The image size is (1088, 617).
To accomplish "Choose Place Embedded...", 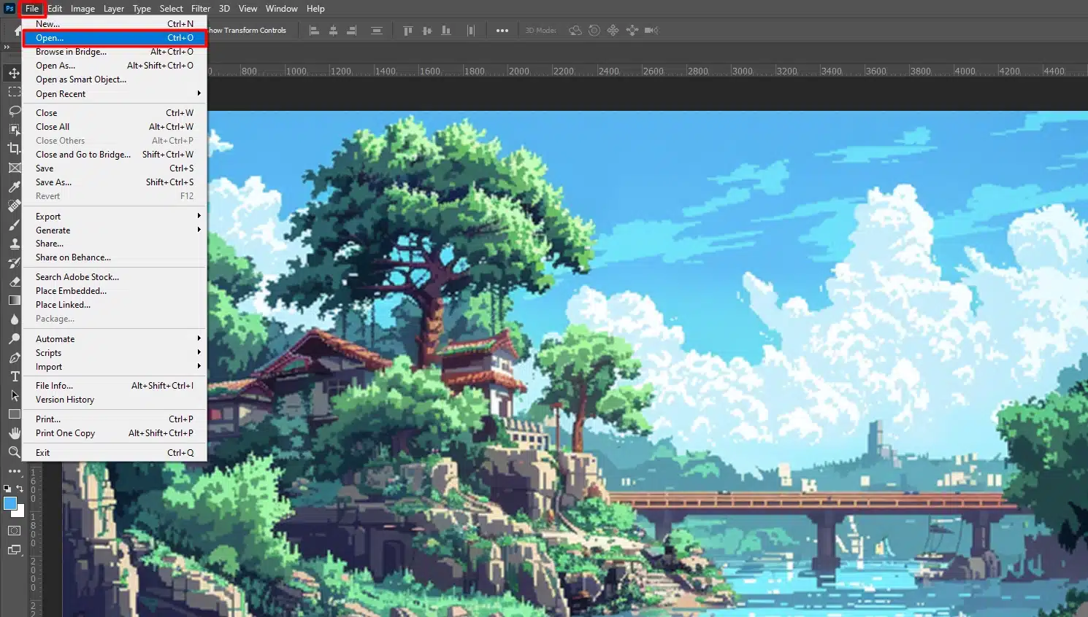I will point(115,291).
